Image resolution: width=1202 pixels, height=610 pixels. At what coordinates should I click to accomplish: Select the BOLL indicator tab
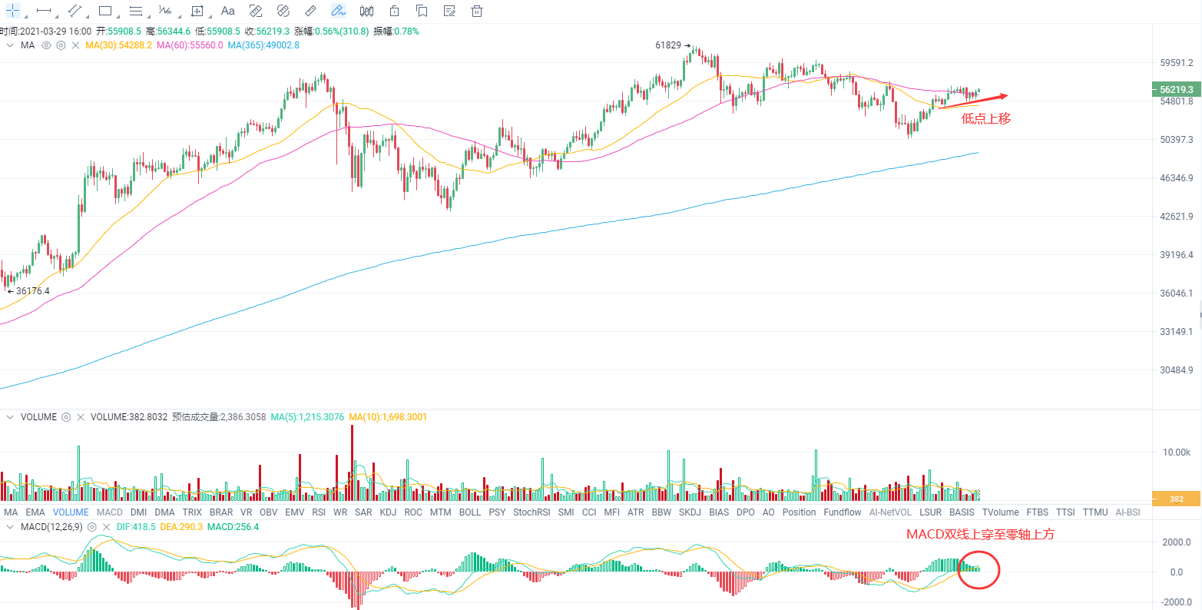469,512
